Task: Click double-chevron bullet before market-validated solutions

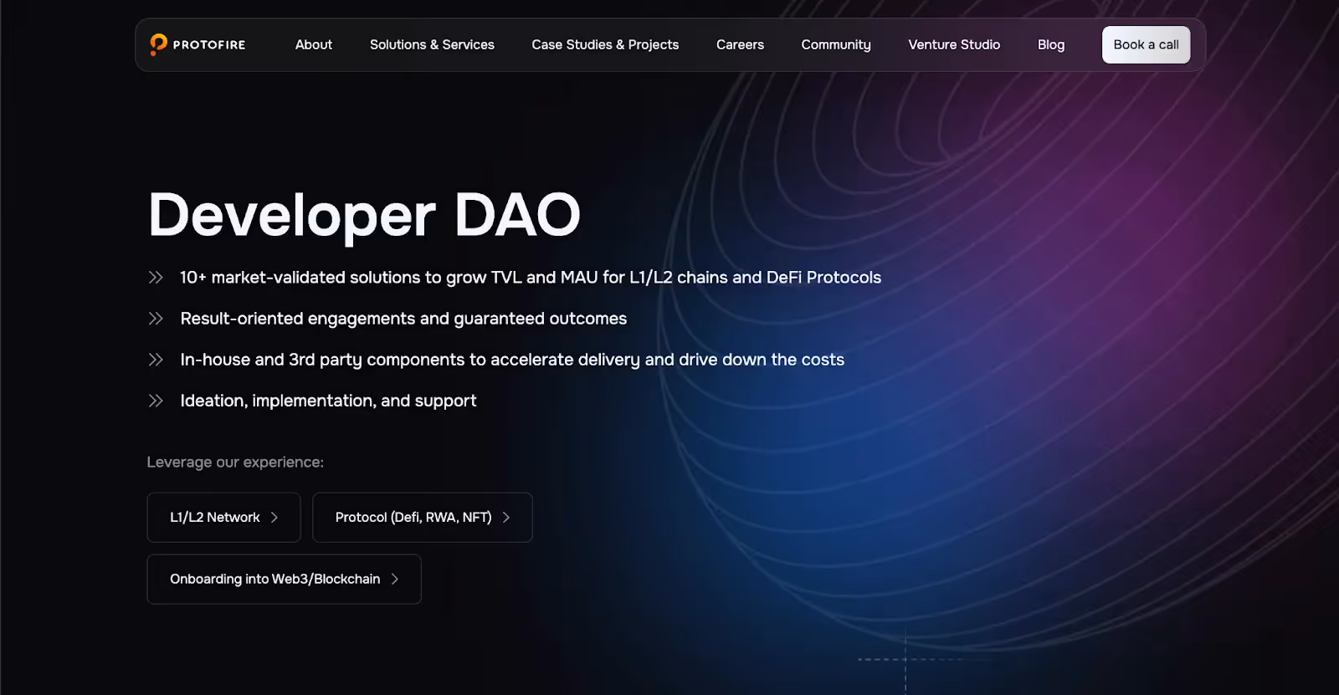Action: [156, 278]
